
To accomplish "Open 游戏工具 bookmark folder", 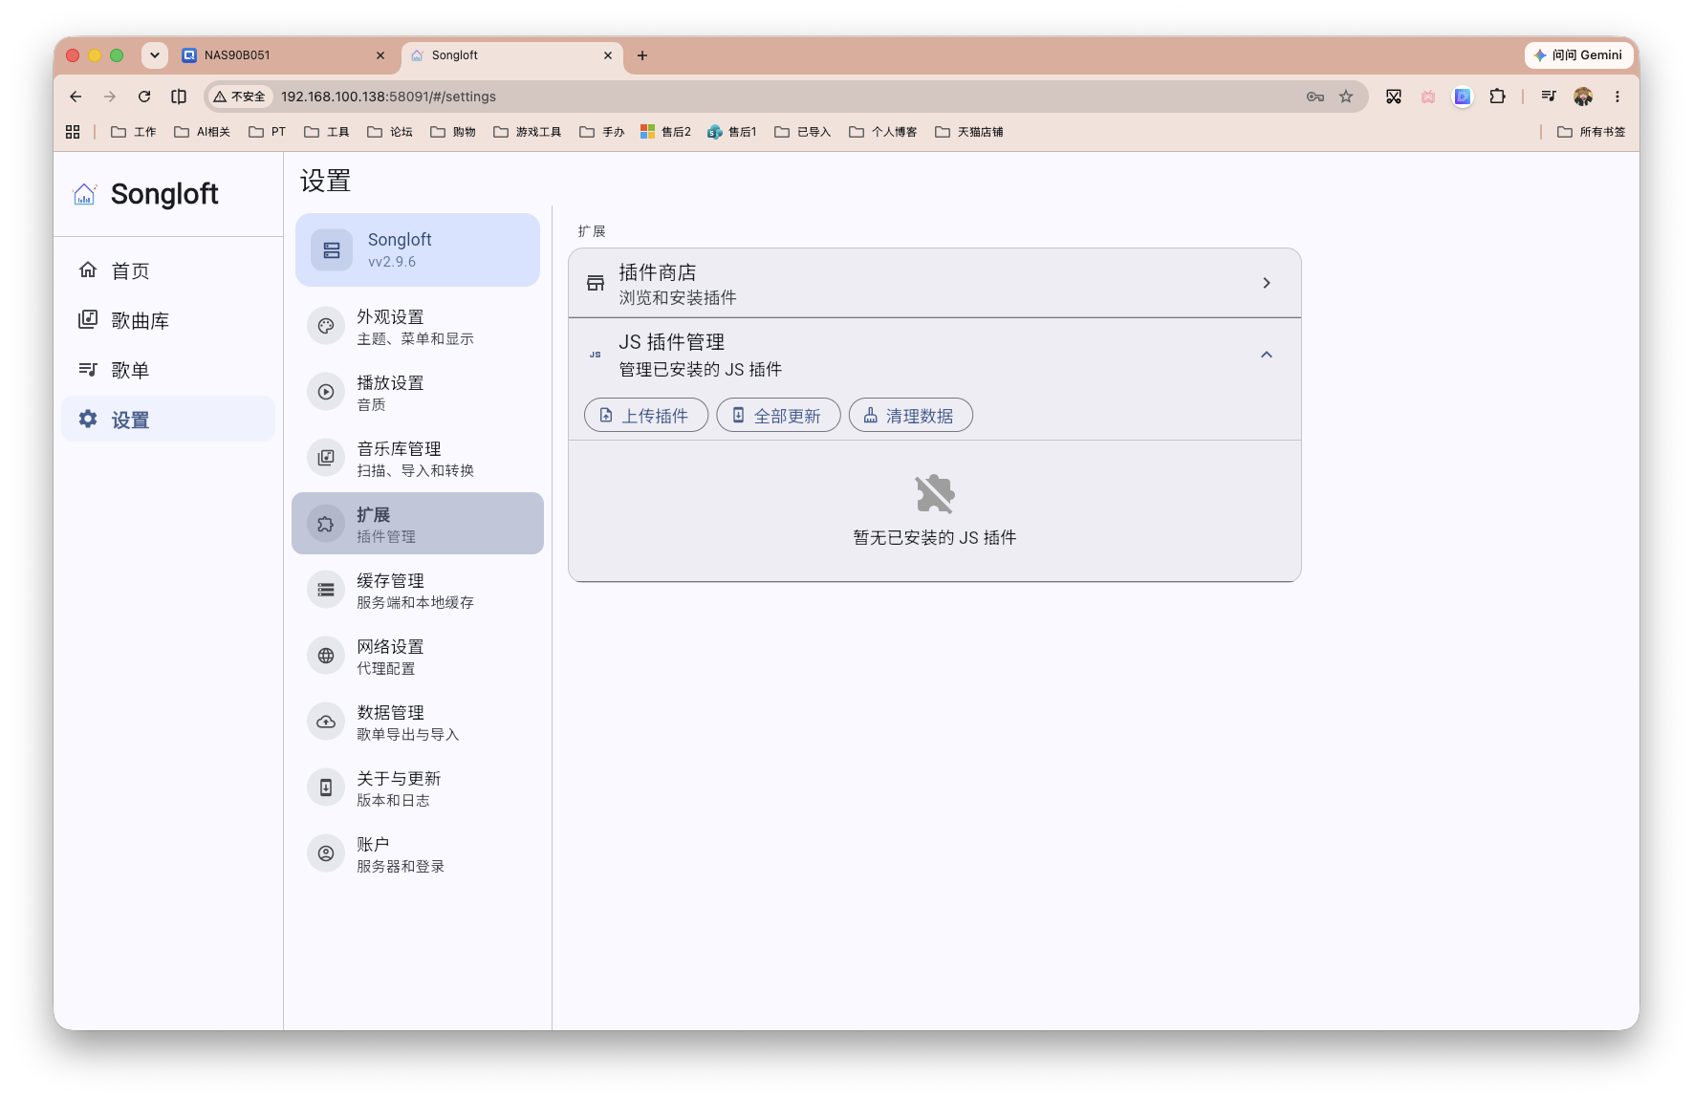I will 528,132.
